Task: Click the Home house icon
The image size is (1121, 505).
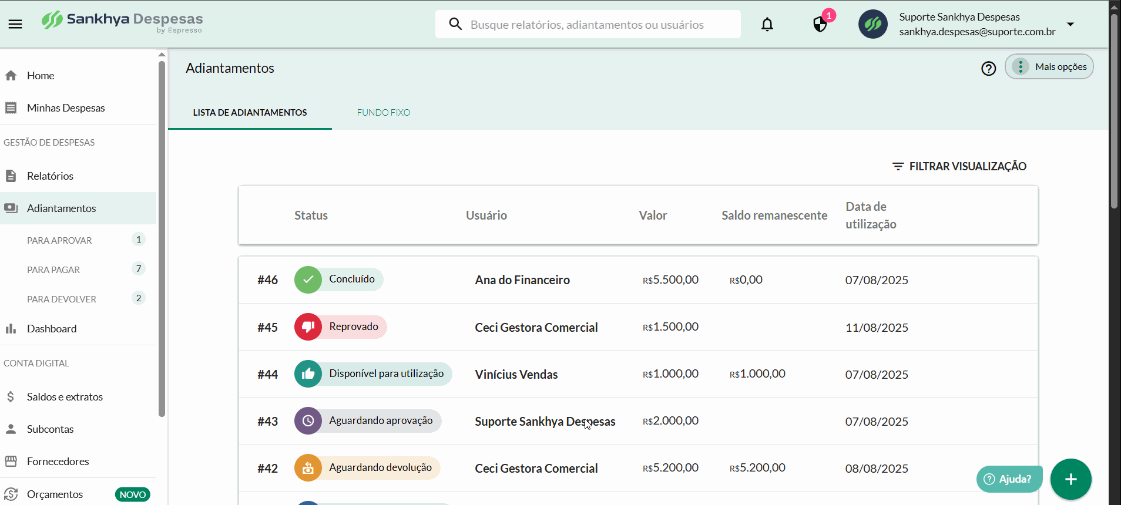Action: tap(11, 76)
